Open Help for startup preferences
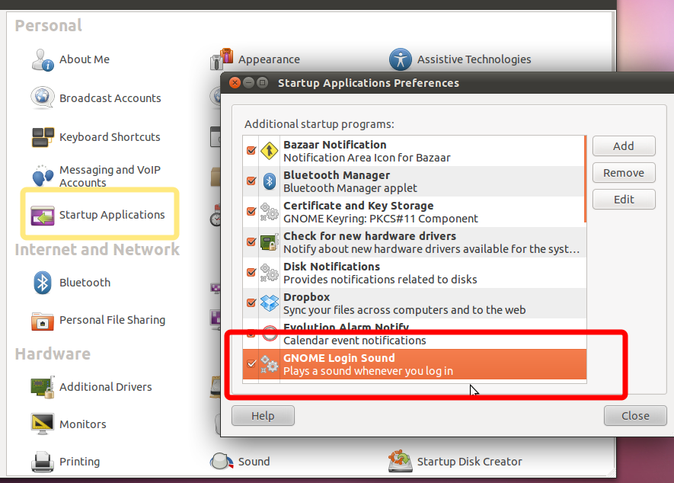This screenshot has width=674, height=483. coord(263,416)
